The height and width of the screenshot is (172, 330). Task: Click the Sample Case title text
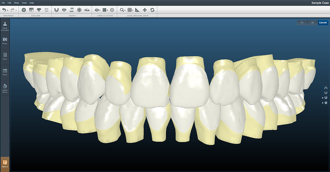click(x=320, y=3)
